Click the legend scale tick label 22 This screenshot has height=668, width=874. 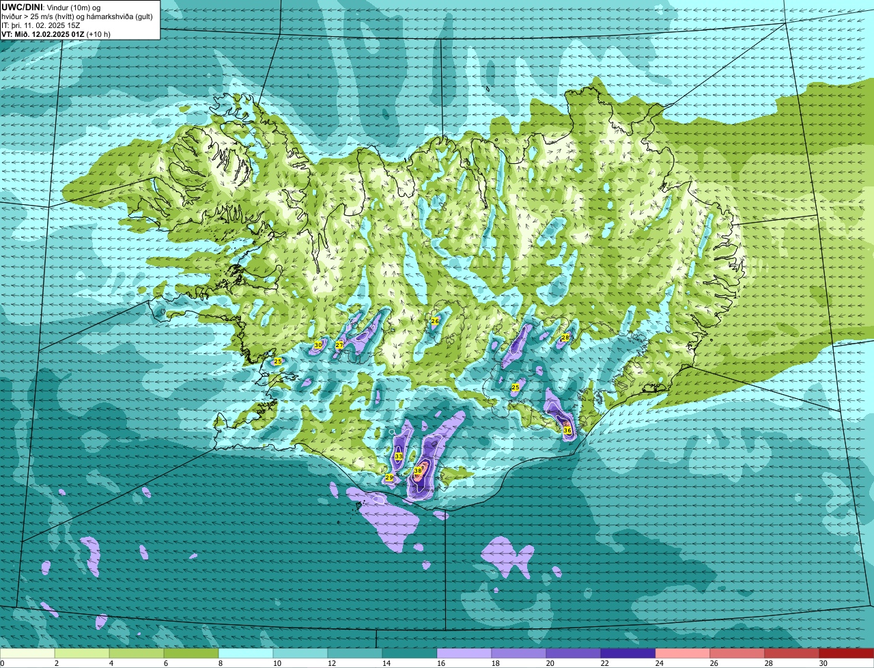[605, 663]
